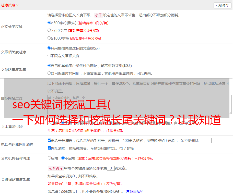
Task: Click the keyword article count field
Action: (x=111, y=168)
